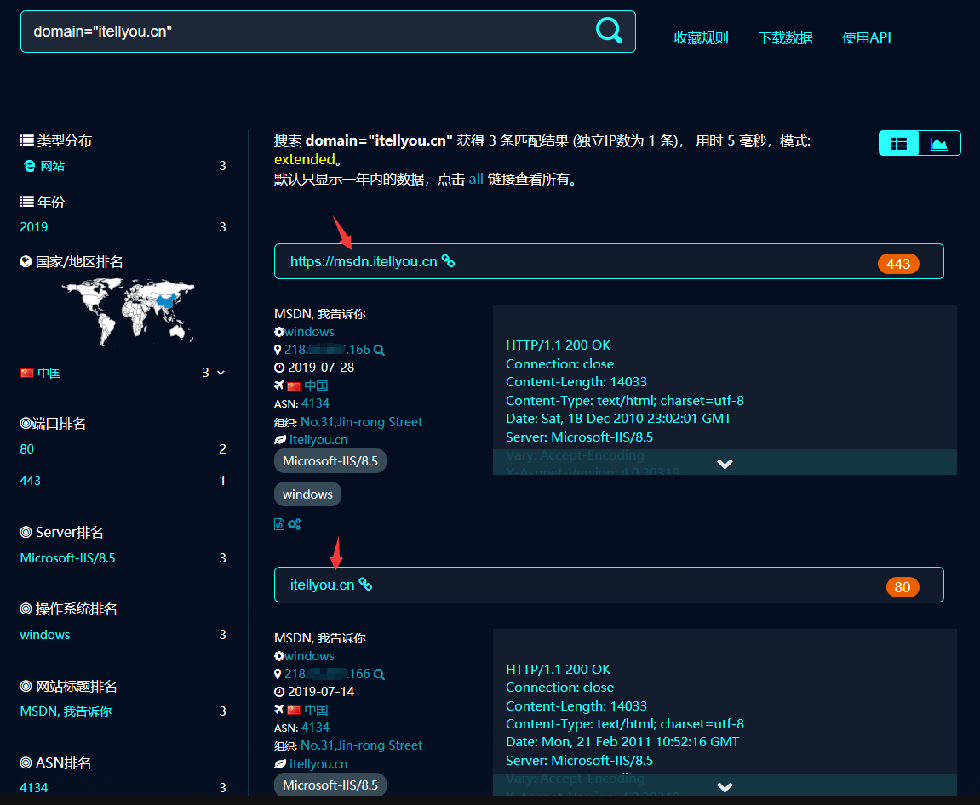Click itellyou.cn domain link in first result
The height and width of the screenshot is (805, 980).
coord(318,440)
